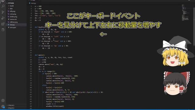Click the silkhat.png file icon
The image size is (195, 110).
[9, 22]
